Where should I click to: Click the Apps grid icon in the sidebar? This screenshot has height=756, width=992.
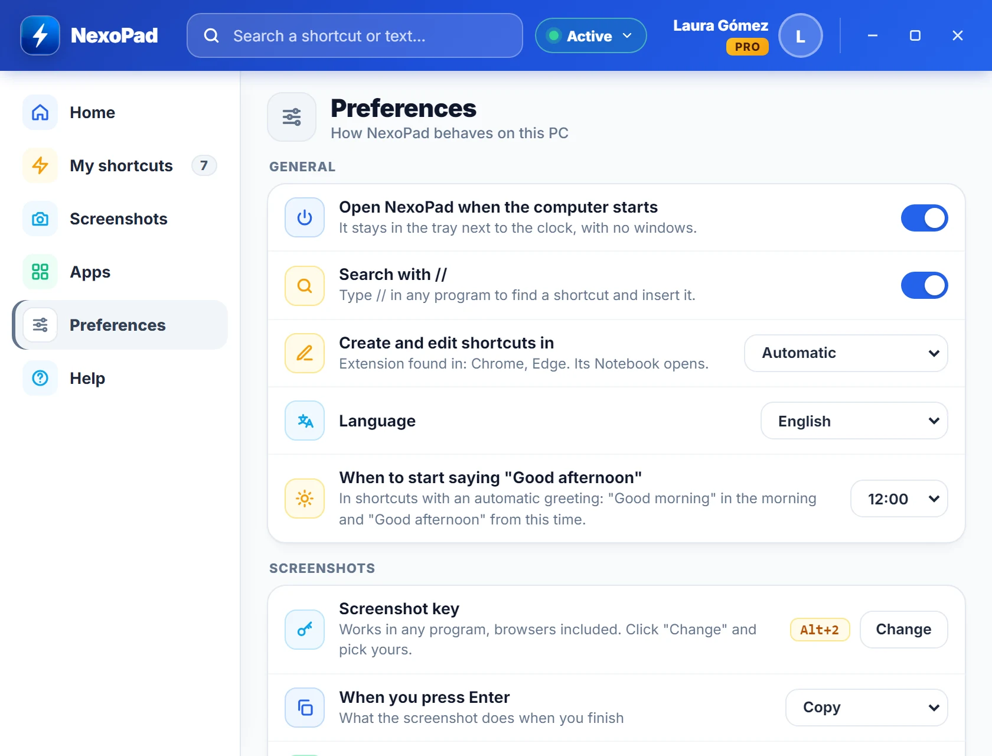point(40,272)
